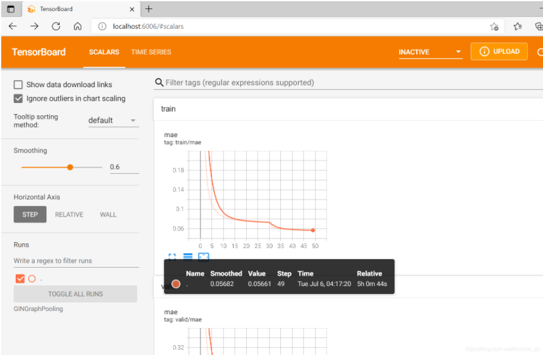Viewport: 543px width, 355px height.
Task: Select the TensorBoard browser tab
Action: coord(82,9)
